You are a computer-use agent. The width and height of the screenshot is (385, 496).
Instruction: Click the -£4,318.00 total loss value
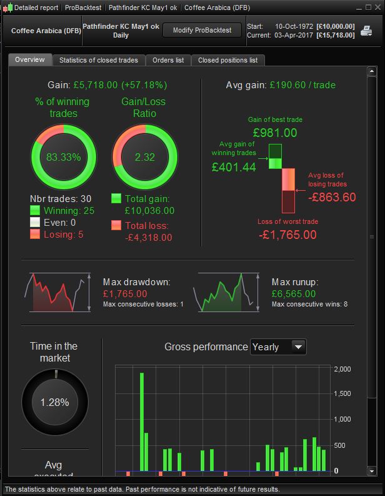pos(149,238)
